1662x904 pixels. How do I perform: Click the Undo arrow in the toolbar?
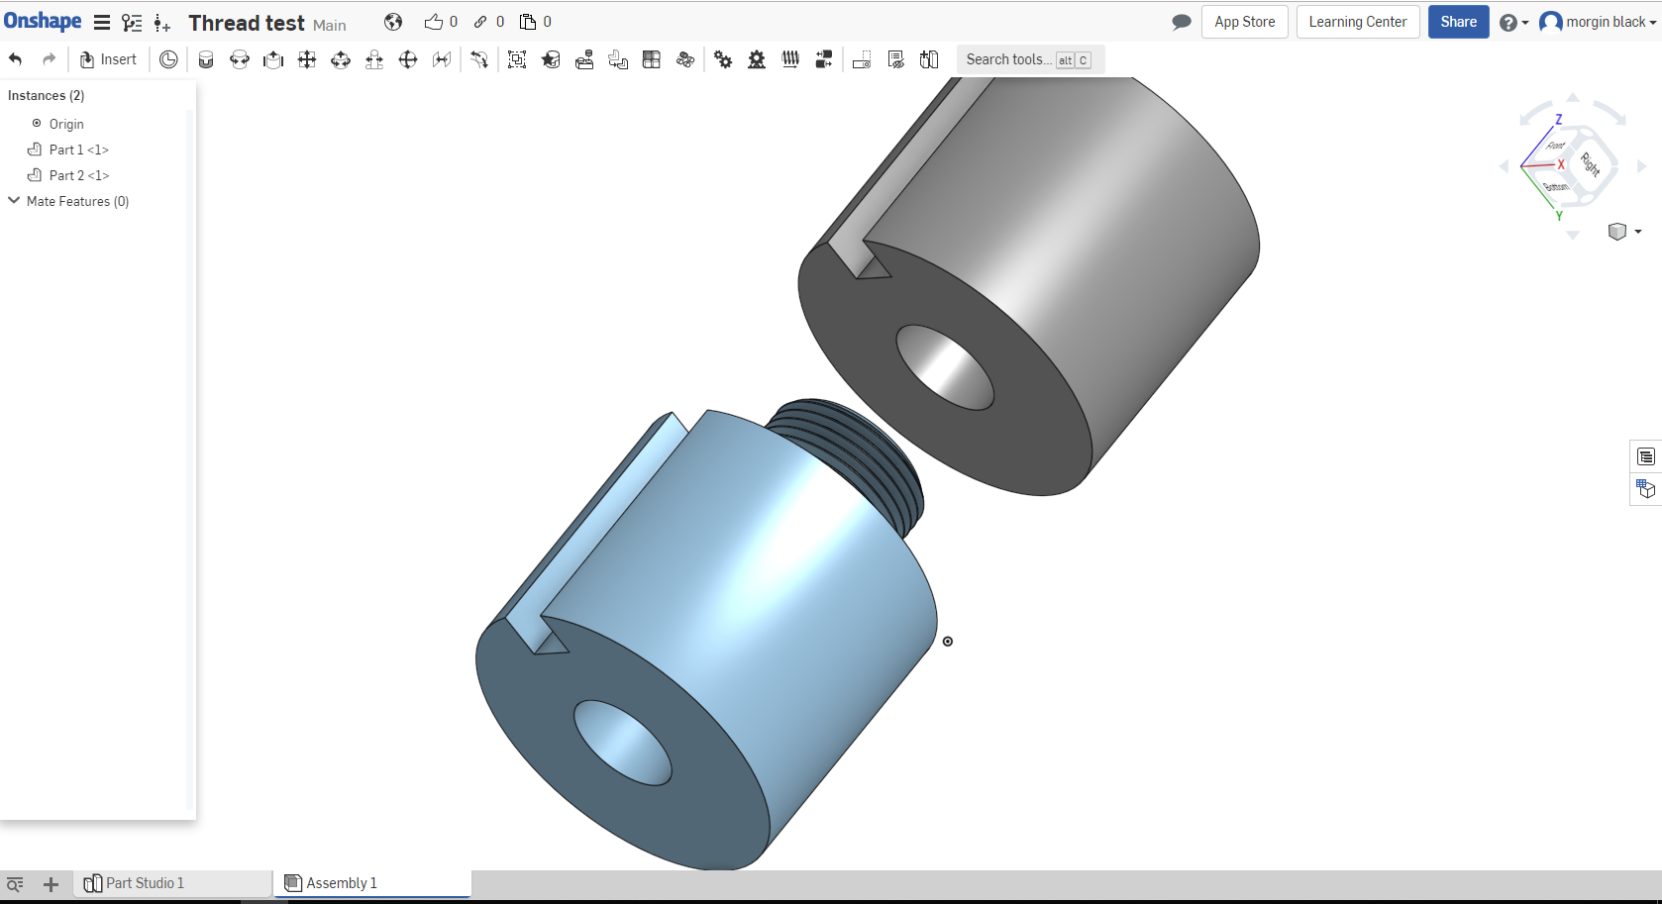(16, 59)
